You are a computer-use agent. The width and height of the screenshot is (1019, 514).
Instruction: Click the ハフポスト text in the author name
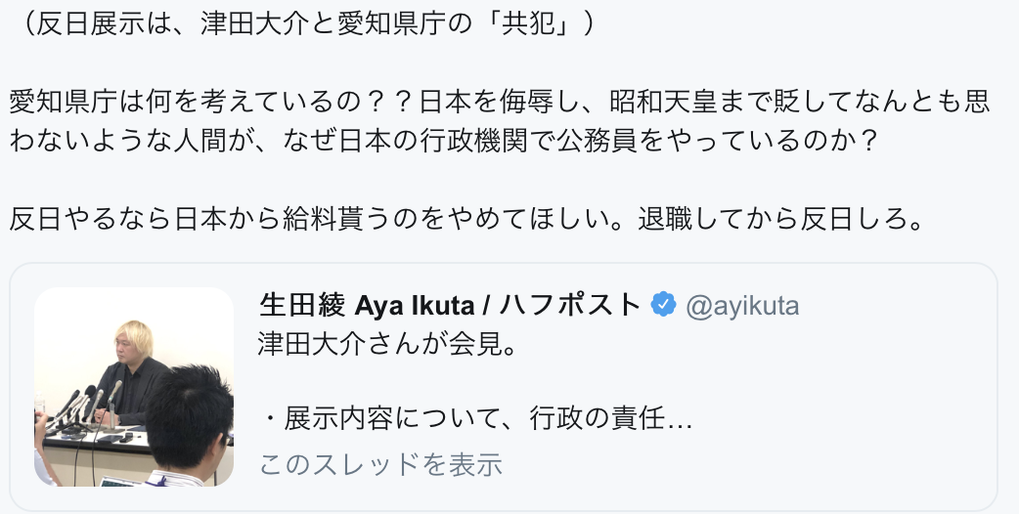tap(571, 306)
